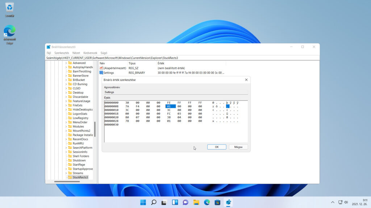Show hidden system tray icons
This screenshot has width=371, height=208.
point(333,202)
